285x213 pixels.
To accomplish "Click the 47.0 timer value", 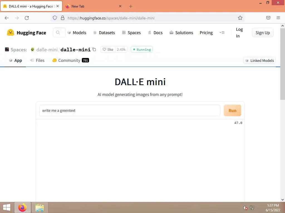I will pos(238,123).
